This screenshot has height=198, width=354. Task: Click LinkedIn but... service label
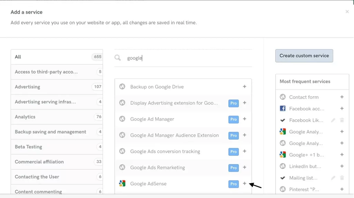[x=305, y=167]
